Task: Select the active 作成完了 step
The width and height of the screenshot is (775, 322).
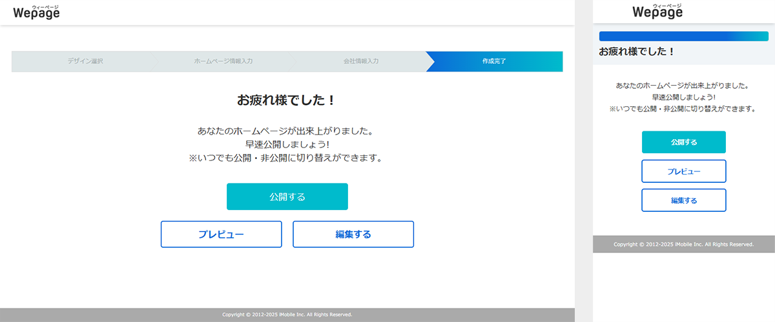Action: pyautogui.click(x=494, y=61)
